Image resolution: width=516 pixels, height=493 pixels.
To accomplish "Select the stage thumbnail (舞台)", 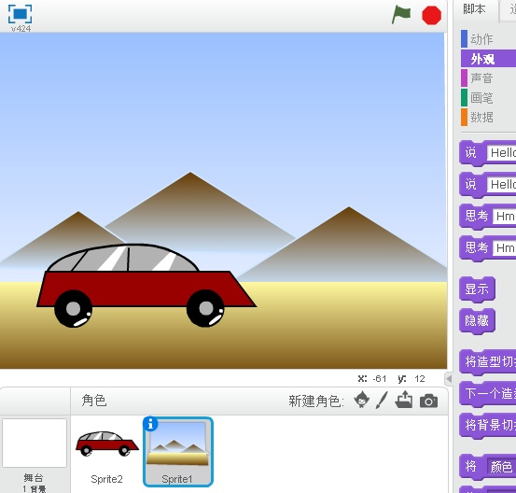I will pos(35,443).
